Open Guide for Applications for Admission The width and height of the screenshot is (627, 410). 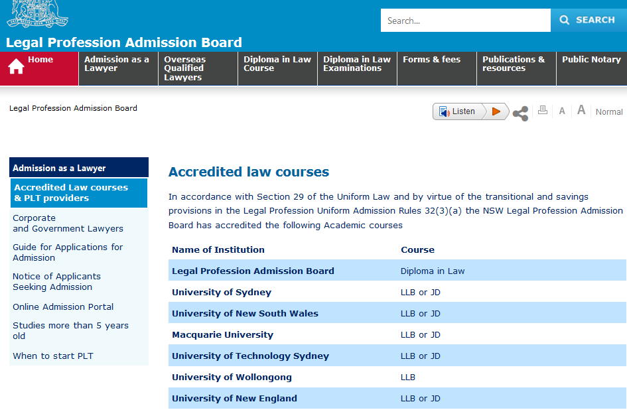click(x=68, y=253)
